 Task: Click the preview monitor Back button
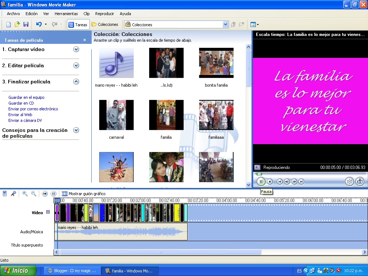(x=280, y=181)
